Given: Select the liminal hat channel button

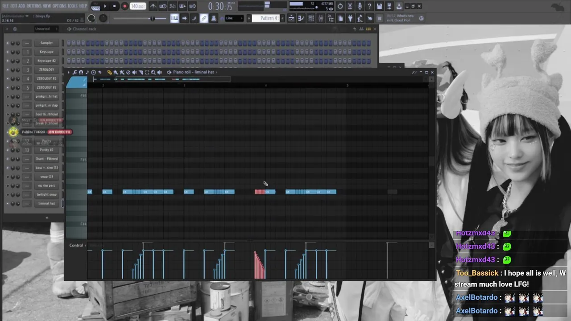Looking at the screenshot, I should pos(46,203).
